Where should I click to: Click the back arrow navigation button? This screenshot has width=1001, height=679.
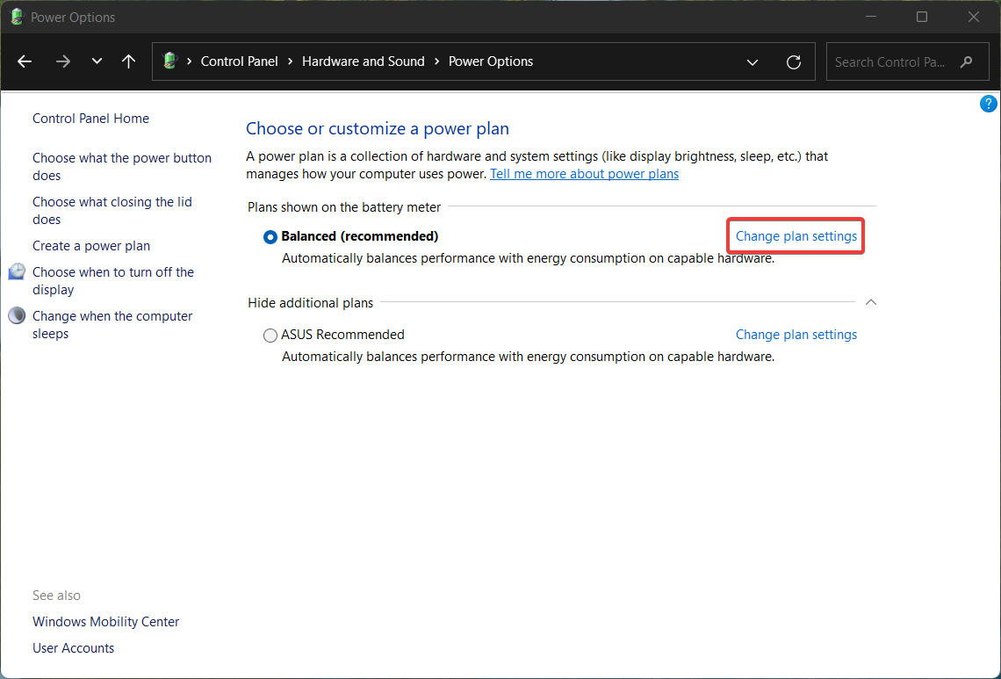click(25, 61)
